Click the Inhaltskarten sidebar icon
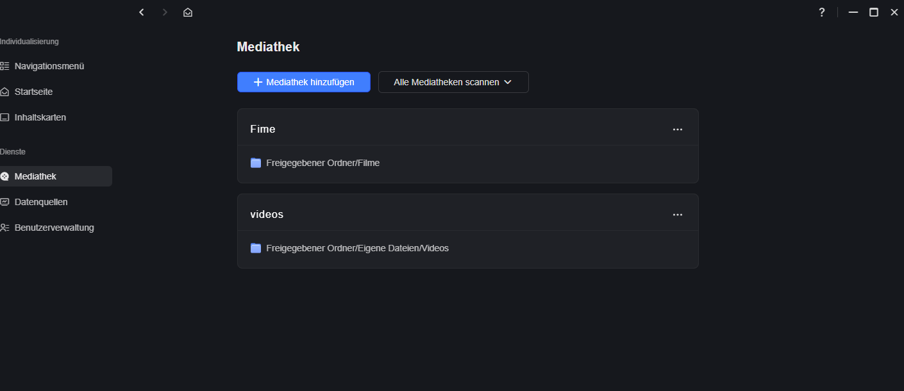This screenshot has height=391, width=904. point(4,117)
